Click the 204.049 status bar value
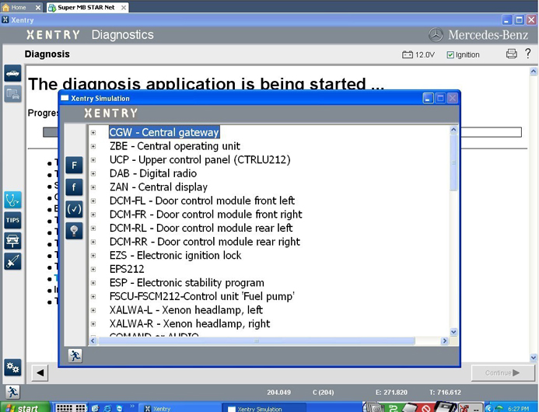 (278, 393)
